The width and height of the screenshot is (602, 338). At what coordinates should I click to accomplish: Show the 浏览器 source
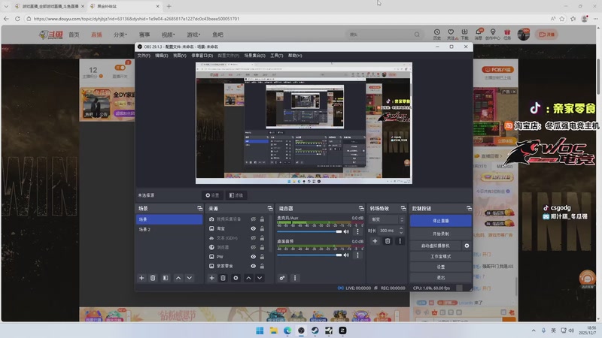[x=253, y=247]
